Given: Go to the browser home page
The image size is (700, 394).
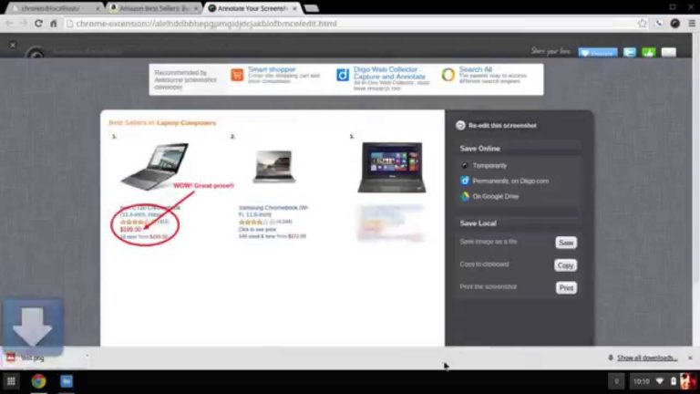Looking at the screenshot, I should [53, 24].
